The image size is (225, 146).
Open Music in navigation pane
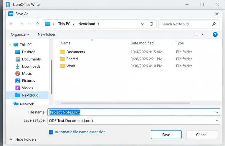point(27,73)
